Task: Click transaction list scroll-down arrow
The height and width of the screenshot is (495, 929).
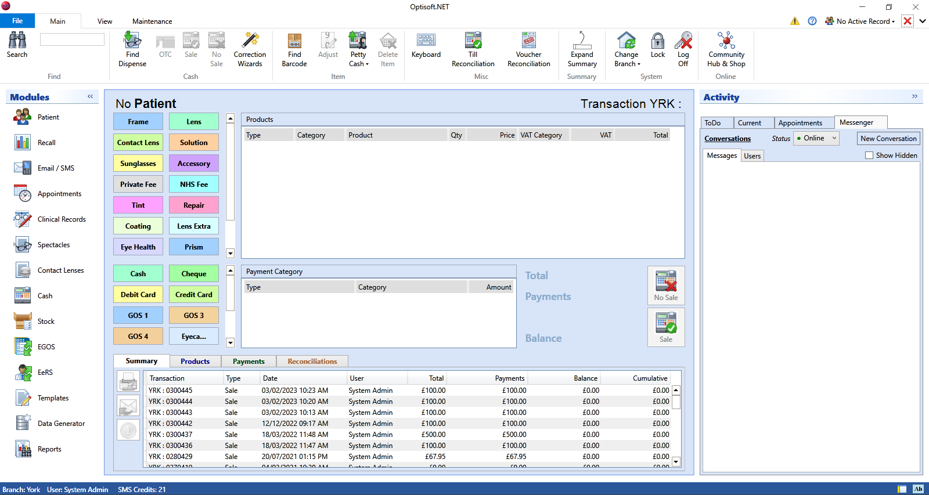Action: coord(676,462)
